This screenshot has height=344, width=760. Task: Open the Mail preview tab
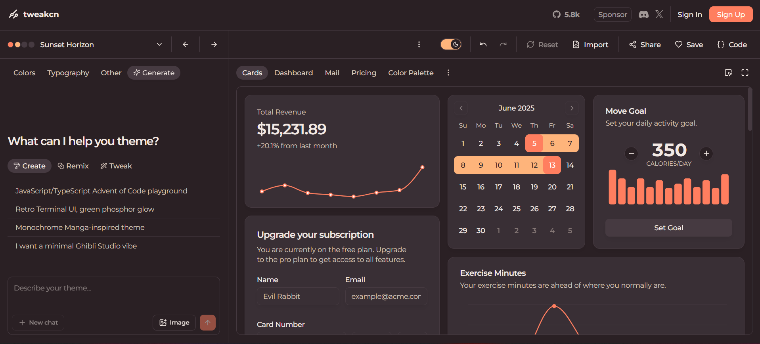332,73
